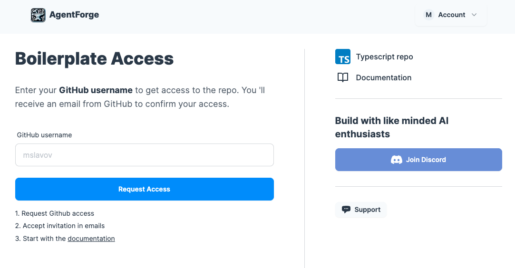Click the AgentForge brand name text
The image size is (515, 268).
point(74,15)
